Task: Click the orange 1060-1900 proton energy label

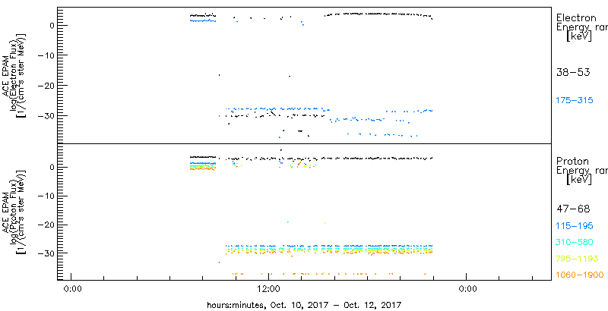Action: pos(580,275)
